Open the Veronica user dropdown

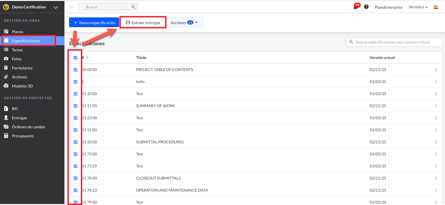click(x=418, y=7)
